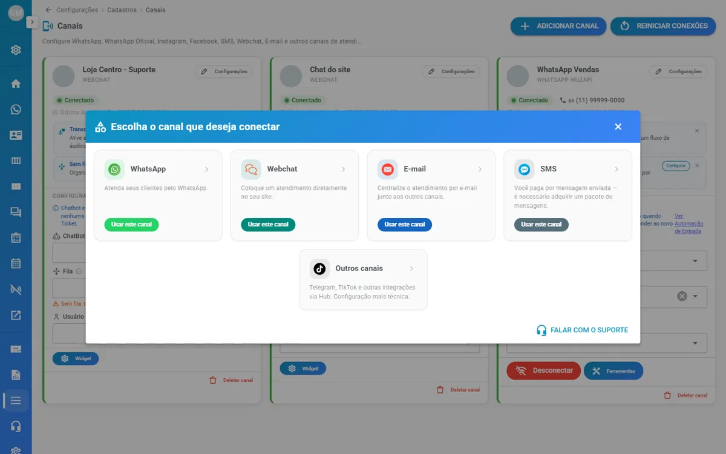Viewport: 726px width, 454px height.
Task: Click Cadastros in the breadcrumb
Action: coord(122,10)
